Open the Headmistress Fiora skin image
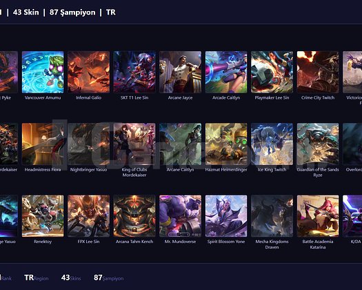Viewport: 362px width, 290px height. 43,144
